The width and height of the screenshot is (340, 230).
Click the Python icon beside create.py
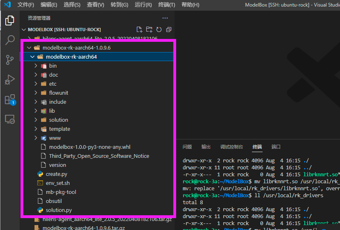click(40, 174)
